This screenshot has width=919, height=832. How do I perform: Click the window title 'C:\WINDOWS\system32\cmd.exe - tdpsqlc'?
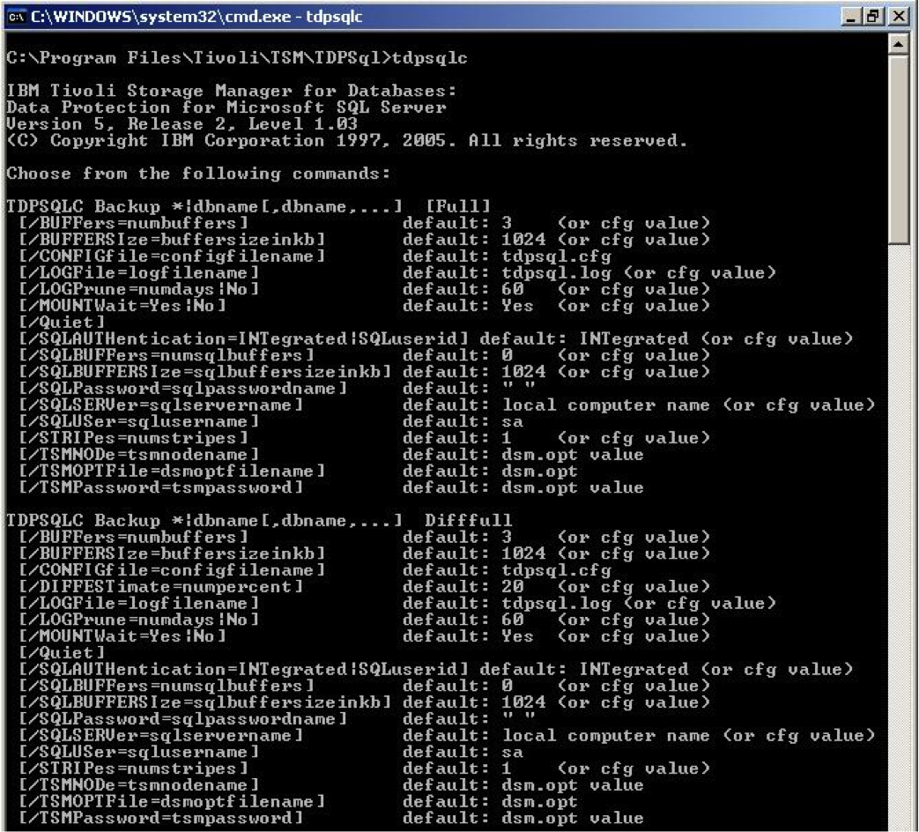197,17
